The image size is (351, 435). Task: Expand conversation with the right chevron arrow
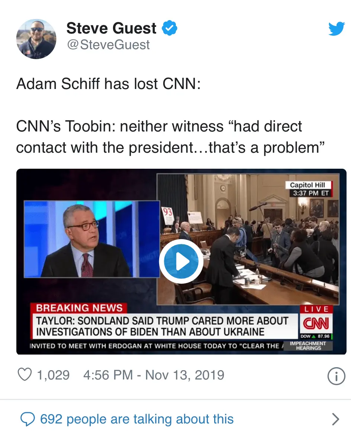point(335,419)
